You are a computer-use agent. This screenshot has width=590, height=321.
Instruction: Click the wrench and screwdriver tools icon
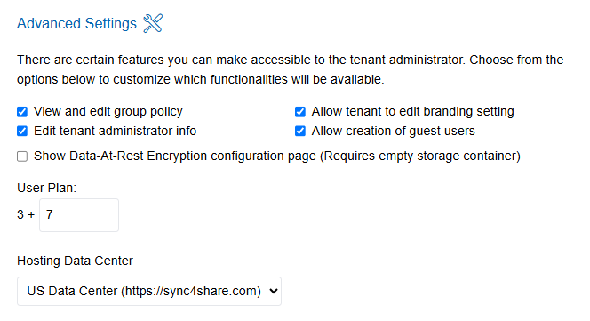click(153, 23)
